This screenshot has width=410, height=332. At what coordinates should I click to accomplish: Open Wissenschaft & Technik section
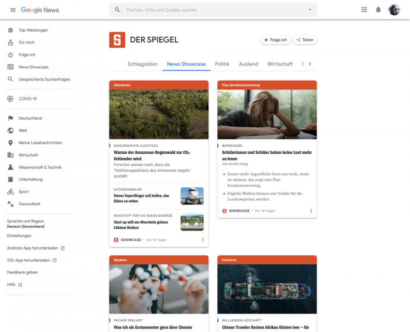40,167
